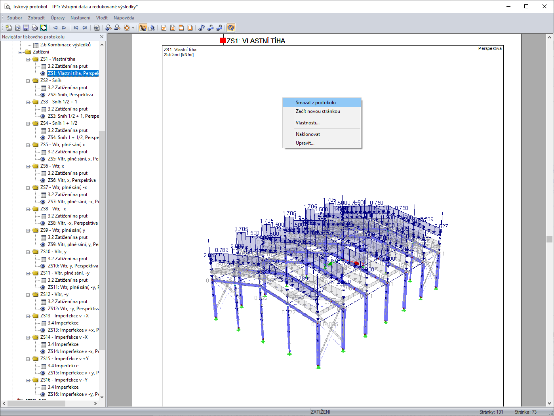Collapse the Zatížení tree node

(21, 52)
